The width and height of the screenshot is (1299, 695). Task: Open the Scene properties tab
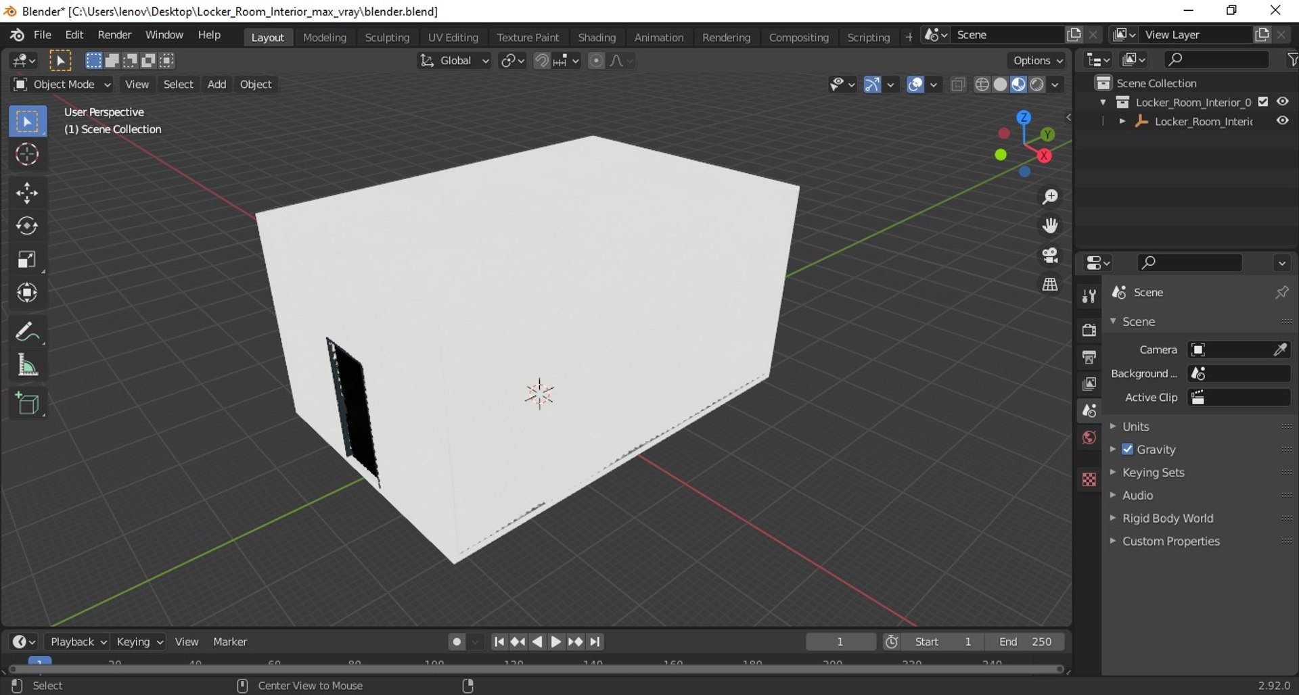coord(1089,410)
